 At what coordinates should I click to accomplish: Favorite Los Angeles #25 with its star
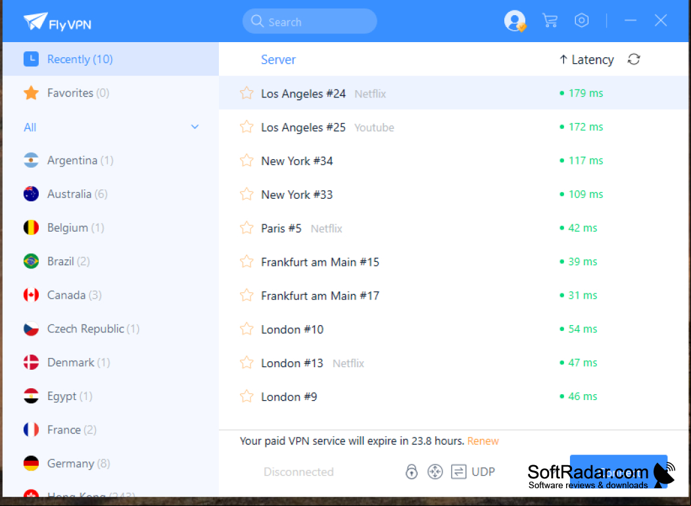(247, 127)
